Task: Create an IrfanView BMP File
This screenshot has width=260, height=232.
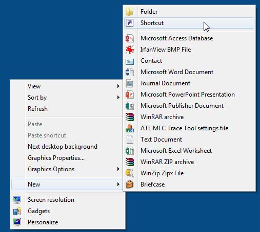Action: click(189, 50)
